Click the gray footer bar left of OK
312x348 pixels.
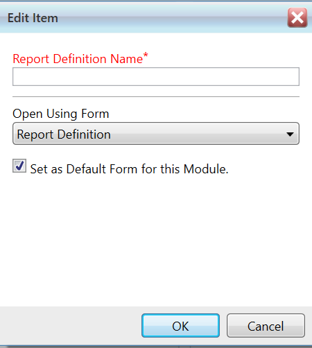point(71,326)
